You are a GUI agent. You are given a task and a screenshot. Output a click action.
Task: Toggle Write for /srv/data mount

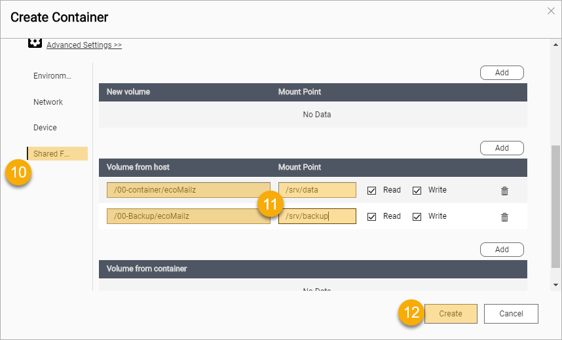[417, 191]
